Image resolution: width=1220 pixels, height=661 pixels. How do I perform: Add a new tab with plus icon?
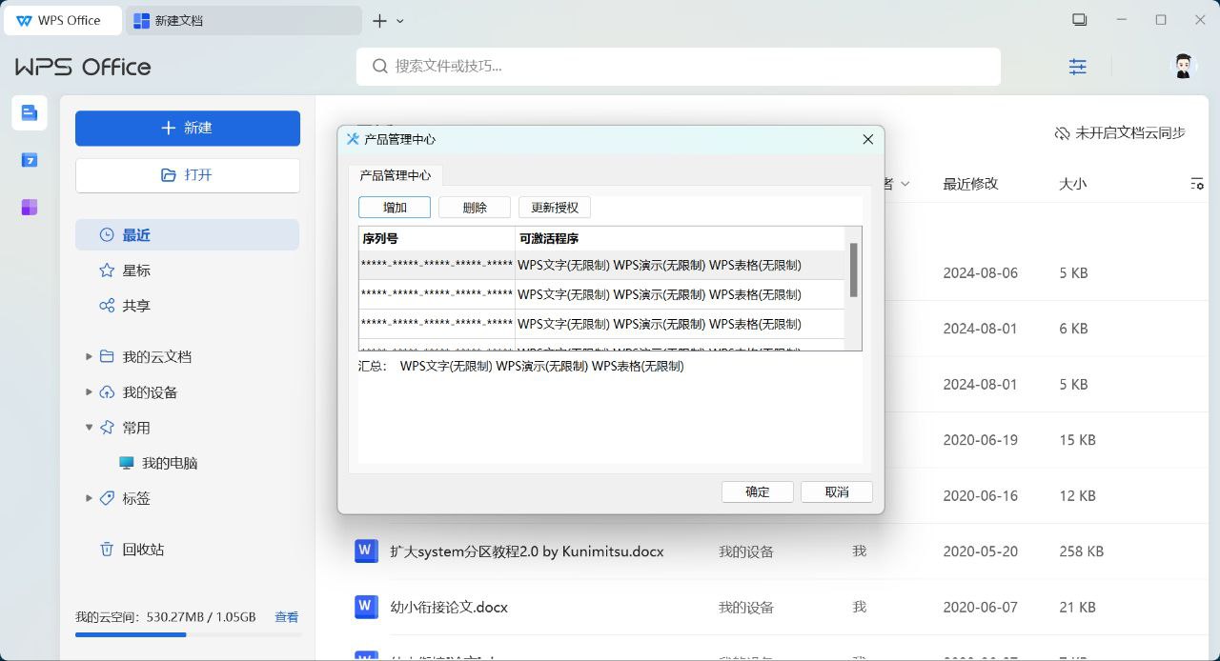click(379, 20)
